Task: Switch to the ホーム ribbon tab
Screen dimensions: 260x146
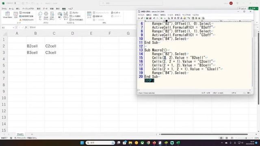Action: (x=11, y=9)
